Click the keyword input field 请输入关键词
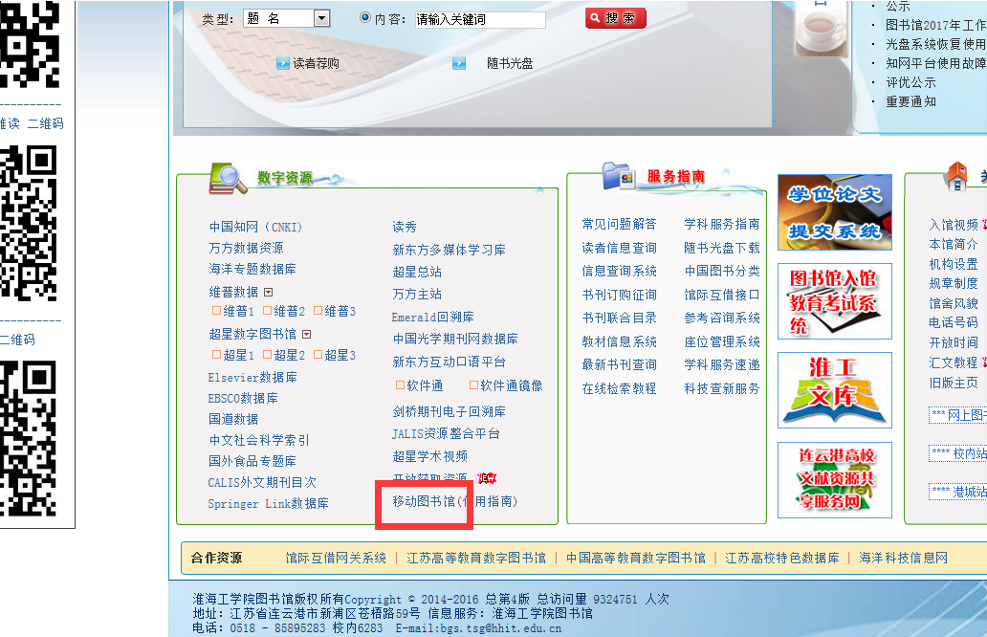This screenshot has width=987, height=637. point(479,19)
